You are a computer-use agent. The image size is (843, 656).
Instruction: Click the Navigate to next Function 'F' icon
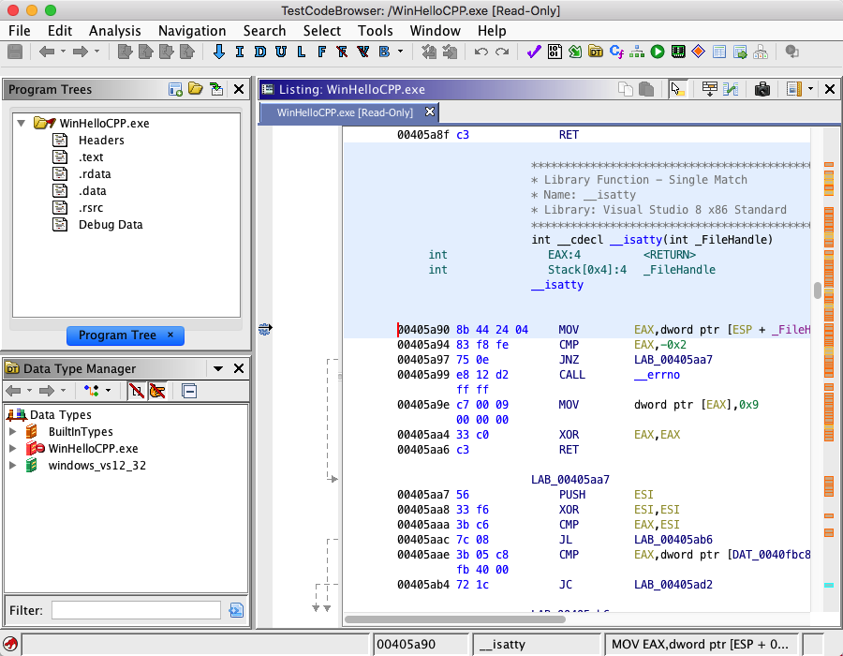coord(321,52)
